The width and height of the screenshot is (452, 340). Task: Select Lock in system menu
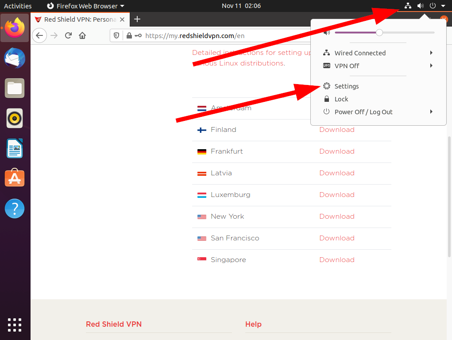coord(341,99)
